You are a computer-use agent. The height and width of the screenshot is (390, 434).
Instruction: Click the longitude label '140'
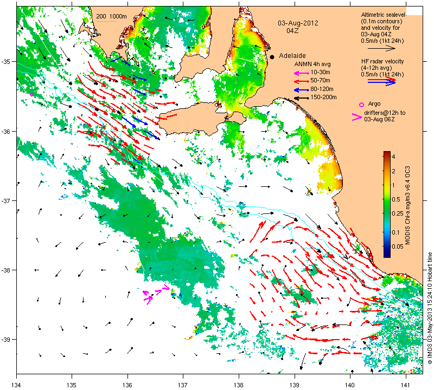[350, 385]
